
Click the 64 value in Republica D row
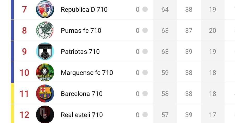coord(165,10)
